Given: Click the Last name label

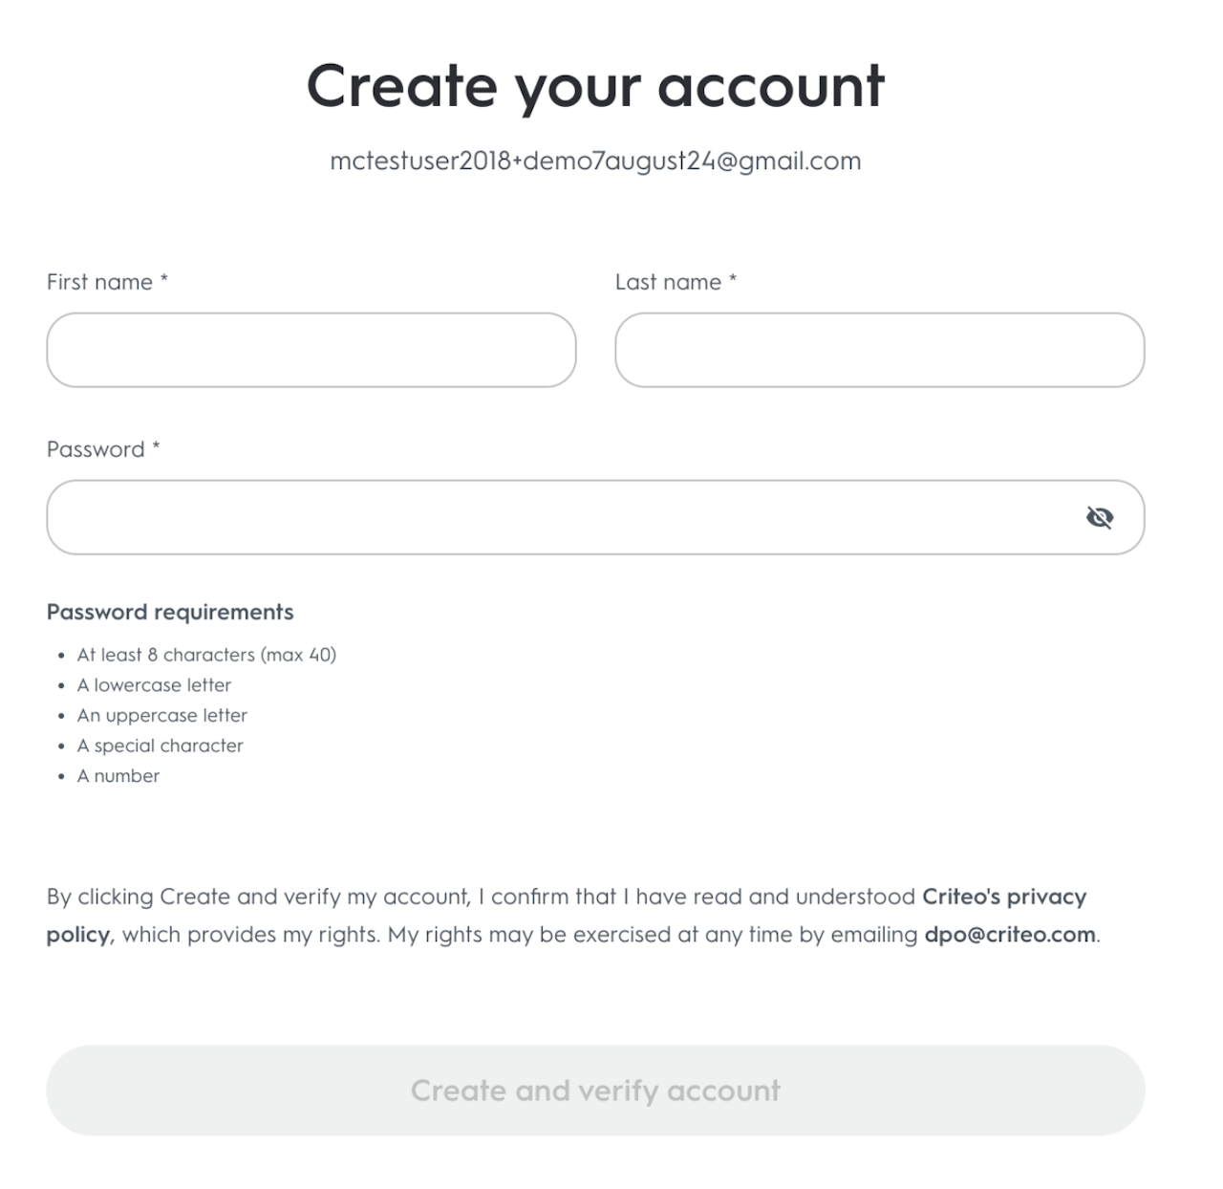Looking at the screenshot, I should [x=668, y=282].
